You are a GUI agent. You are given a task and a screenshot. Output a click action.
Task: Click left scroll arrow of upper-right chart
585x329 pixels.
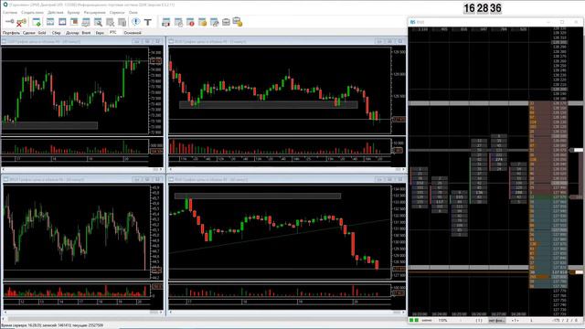[x=171, y=169]
